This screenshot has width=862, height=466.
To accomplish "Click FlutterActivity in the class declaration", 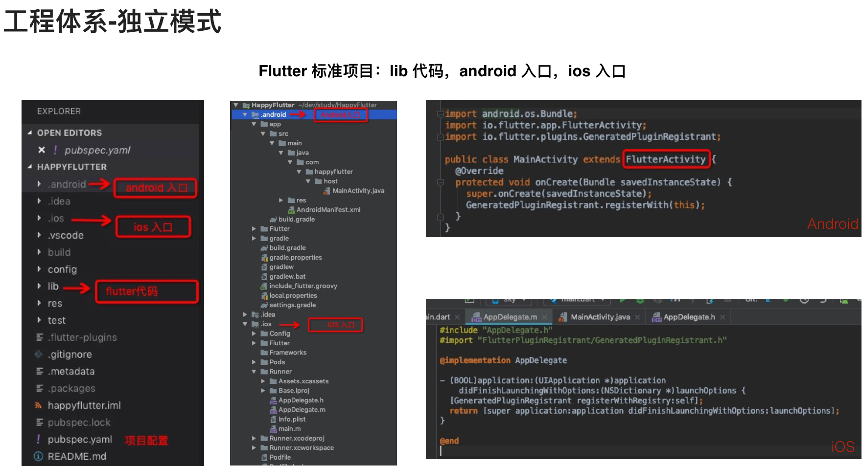I will pos(665,159).
